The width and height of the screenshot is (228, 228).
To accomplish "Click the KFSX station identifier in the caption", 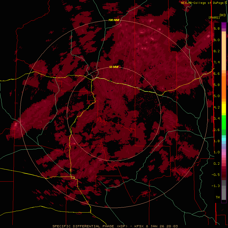I will (140, 226).
